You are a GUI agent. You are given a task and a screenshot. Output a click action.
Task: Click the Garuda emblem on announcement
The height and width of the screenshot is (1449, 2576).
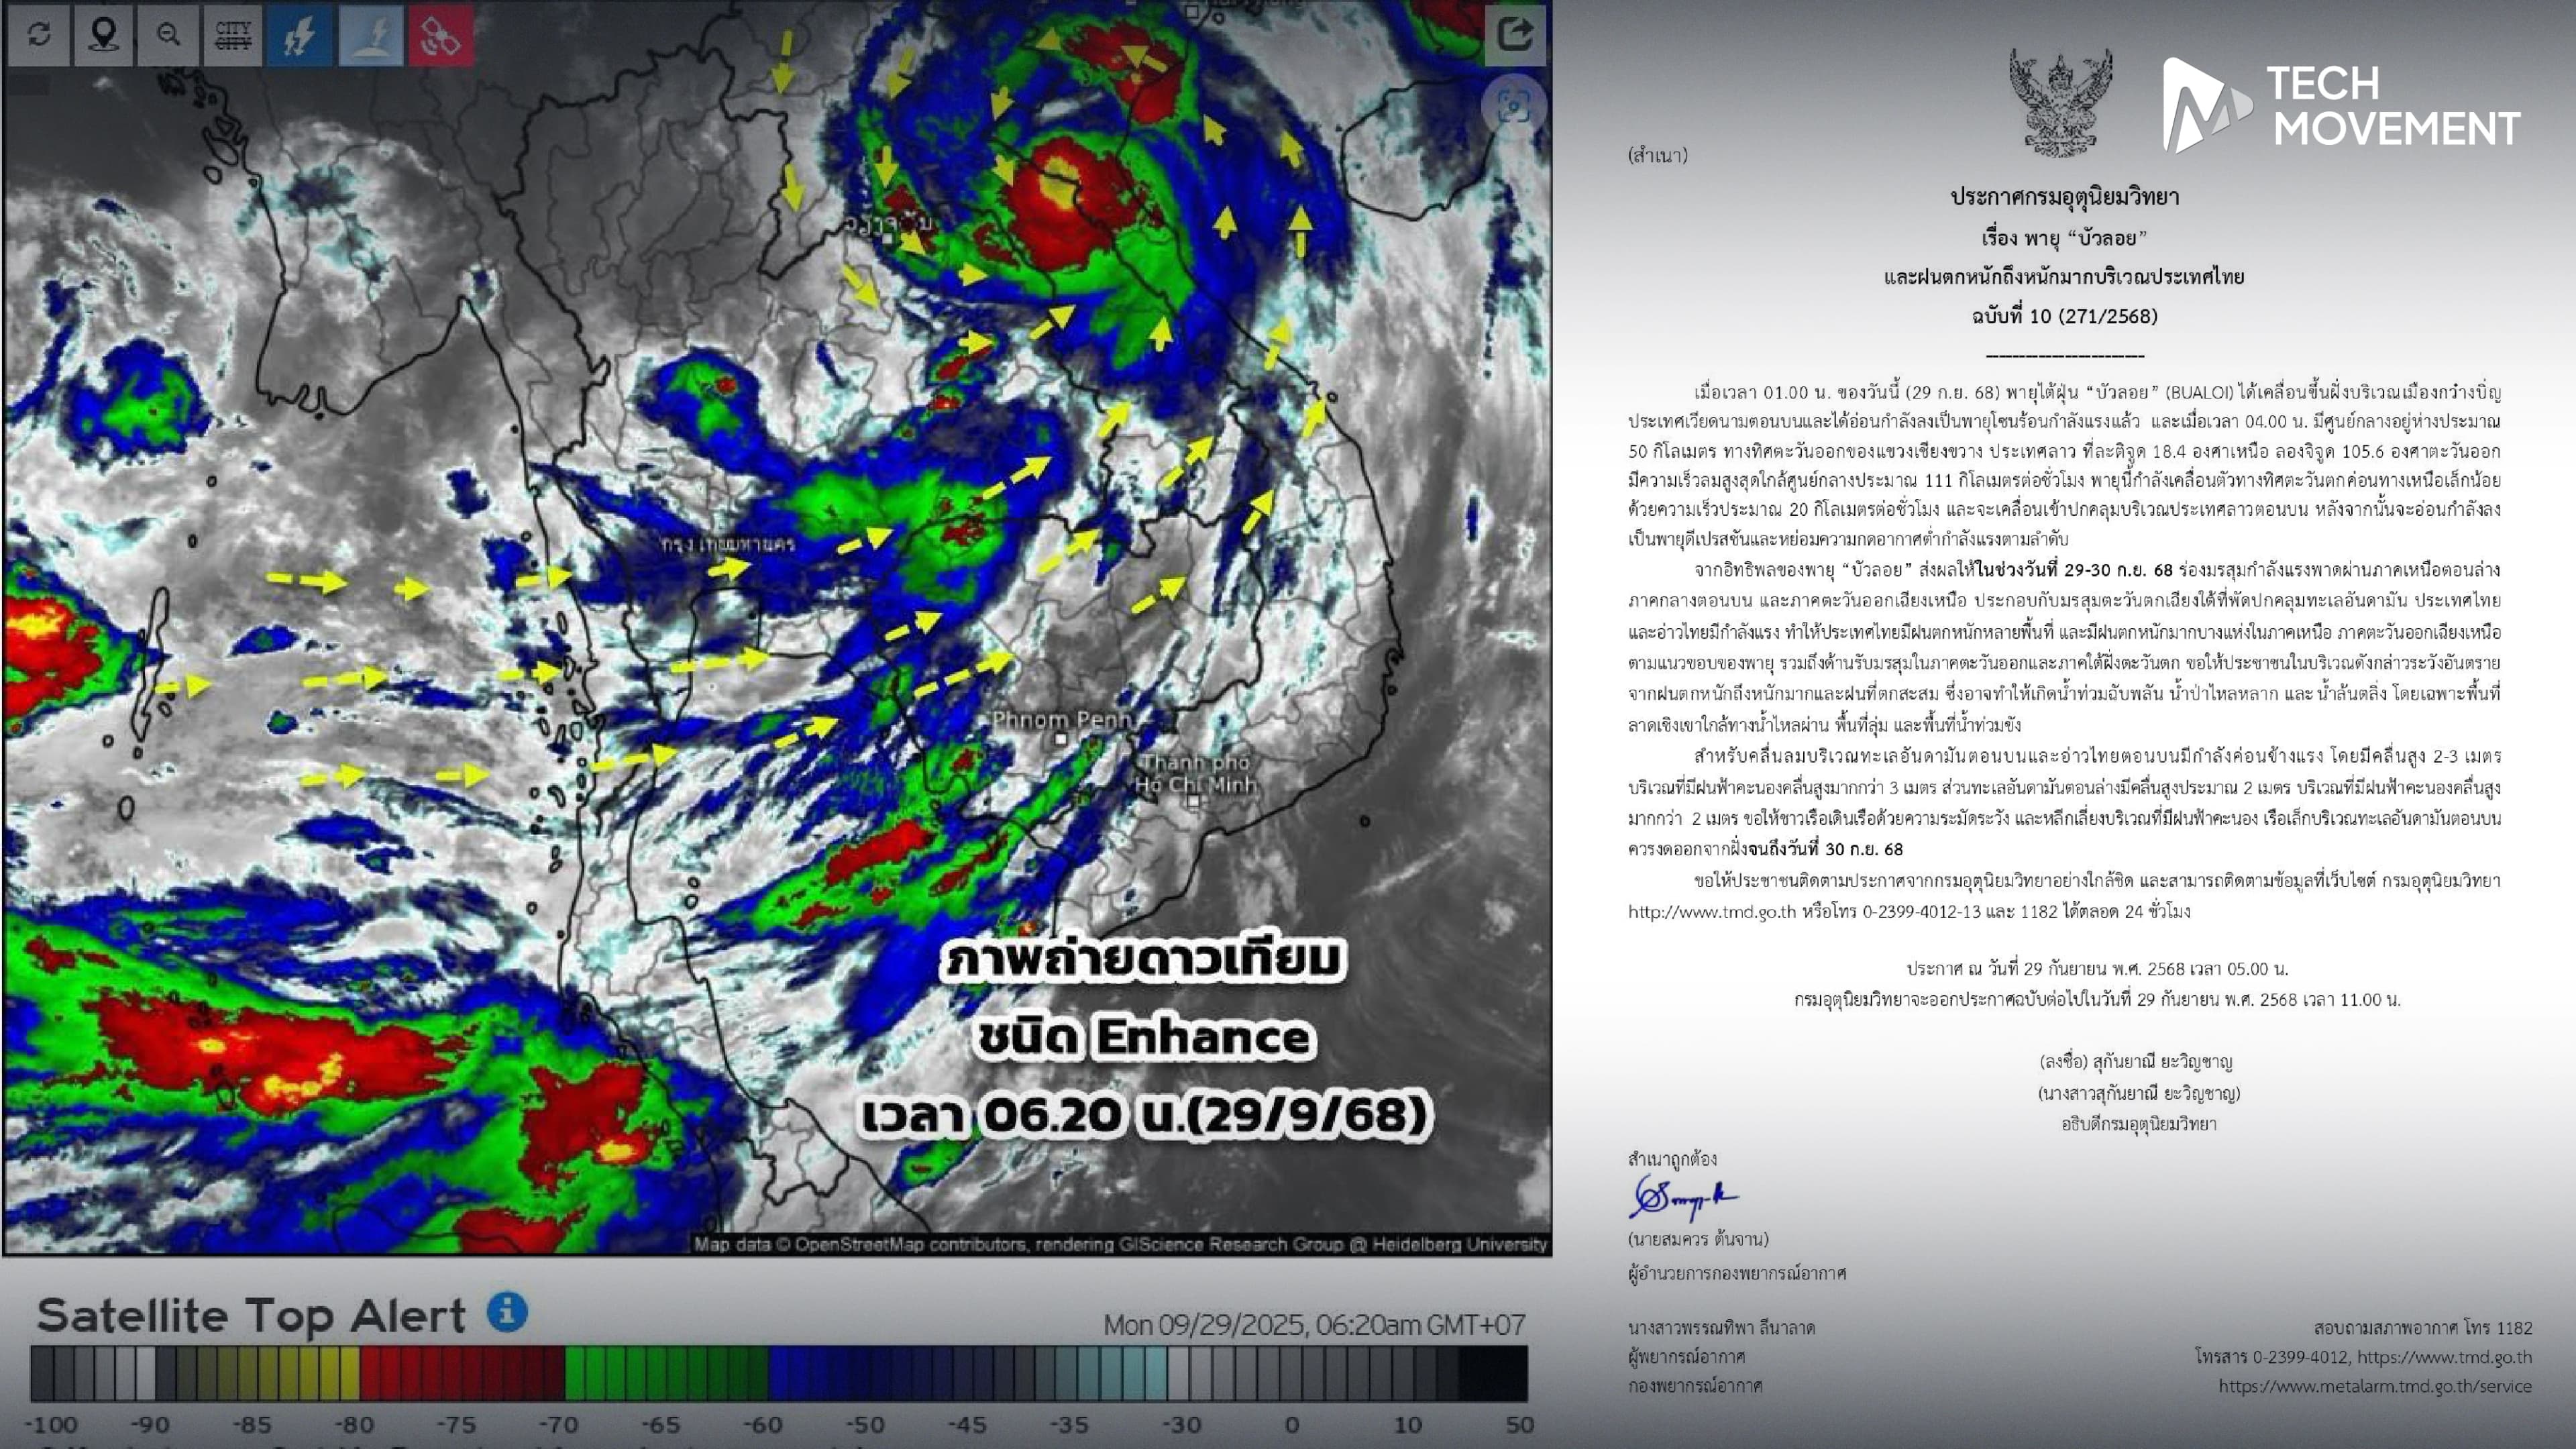[2061, 103]
